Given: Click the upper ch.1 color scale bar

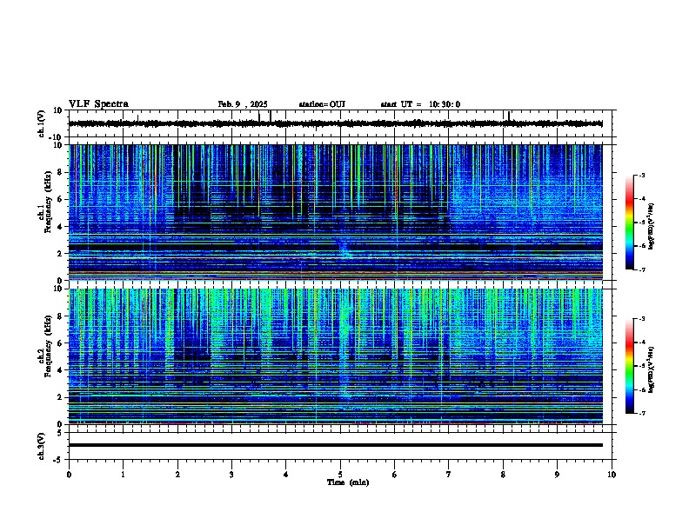Looking at the screenshot, I should [x=630, y=223].
